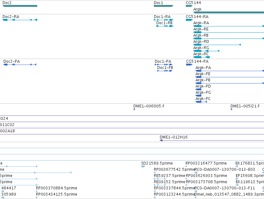This screenshot has width=264, height=199.
Task: Click the Argk-RC transcript glyph
Action: [201, 57]
